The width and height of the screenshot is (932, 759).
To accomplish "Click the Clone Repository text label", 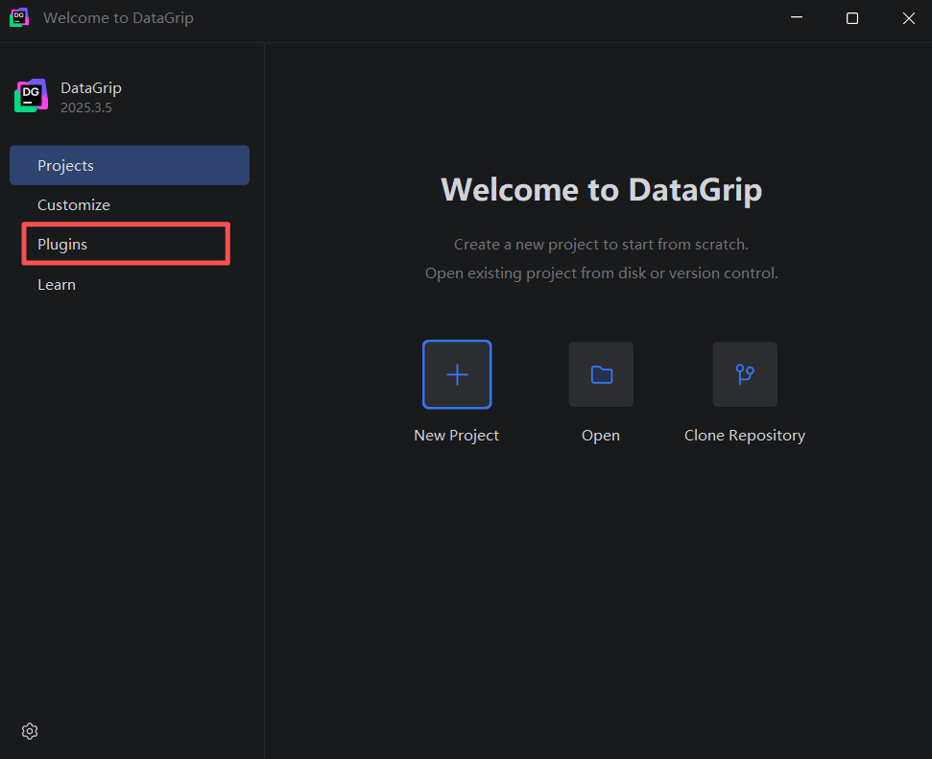I will pos(745,436).
